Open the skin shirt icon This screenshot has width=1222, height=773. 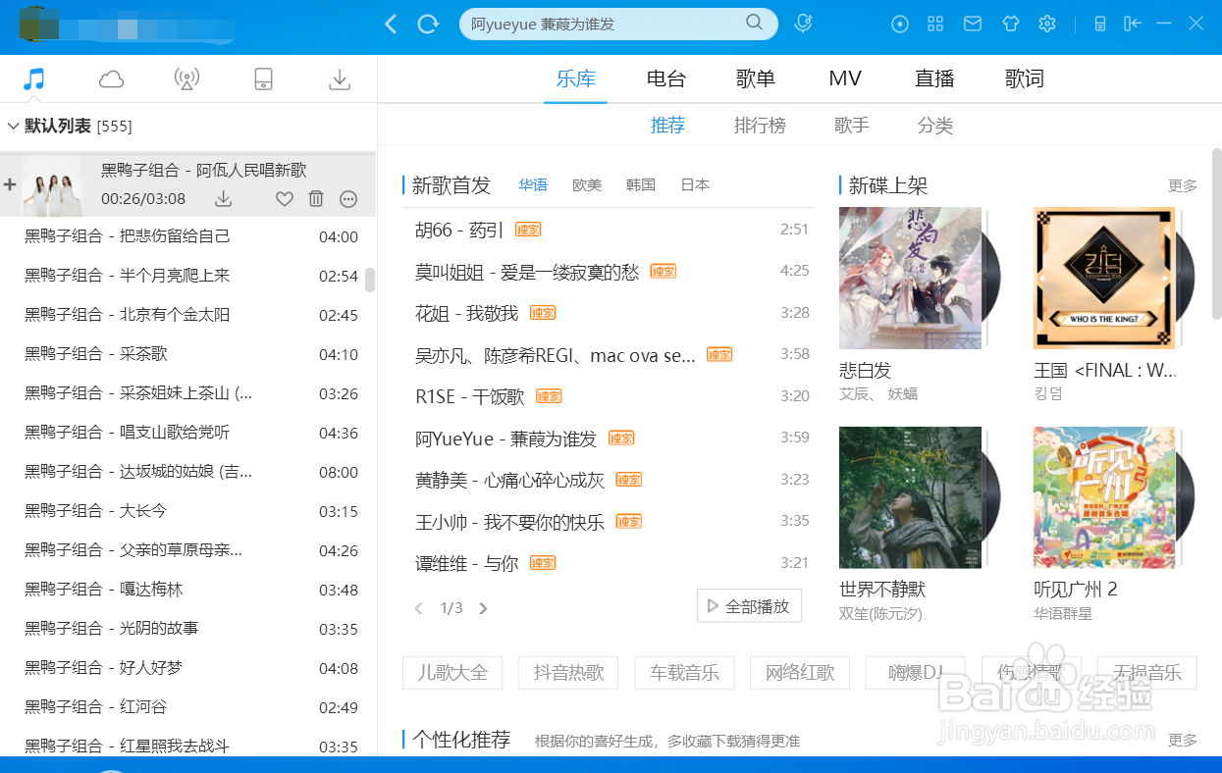1011,24
